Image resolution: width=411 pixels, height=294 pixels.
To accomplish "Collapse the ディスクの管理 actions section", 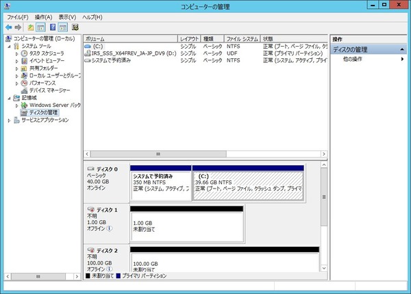I will pyautogui.click(x=402, y=49).
